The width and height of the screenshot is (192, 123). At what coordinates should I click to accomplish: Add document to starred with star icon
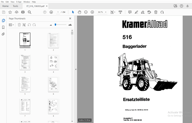point(10,12)
